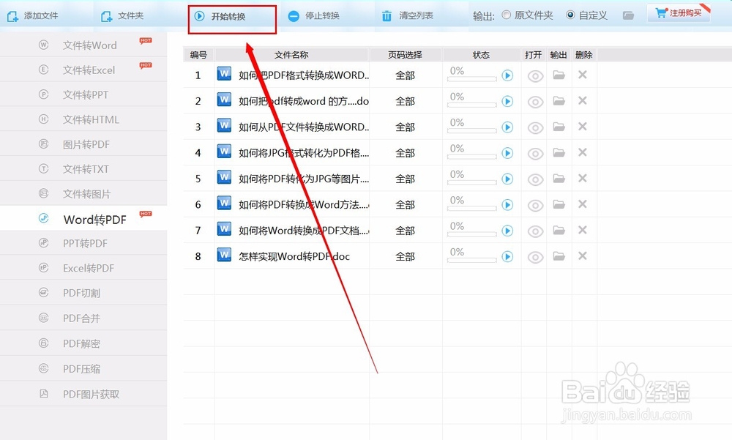Click the progress bar for row 2
Screen dimensions: 732x440
click(471, 105)
